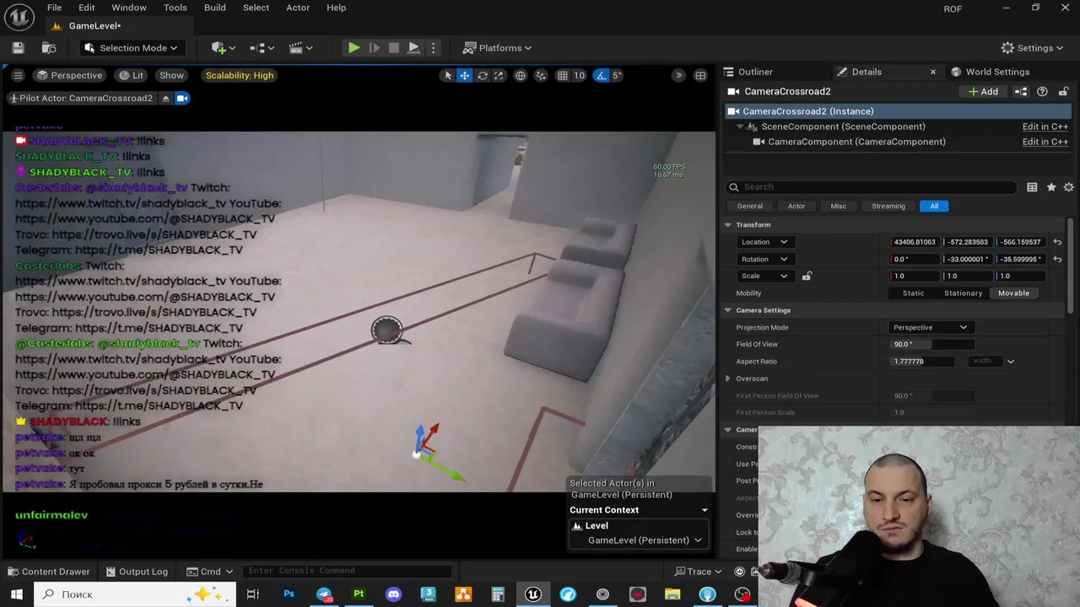
Task: Open the Platforms dropdown
Action: point(498,48)
